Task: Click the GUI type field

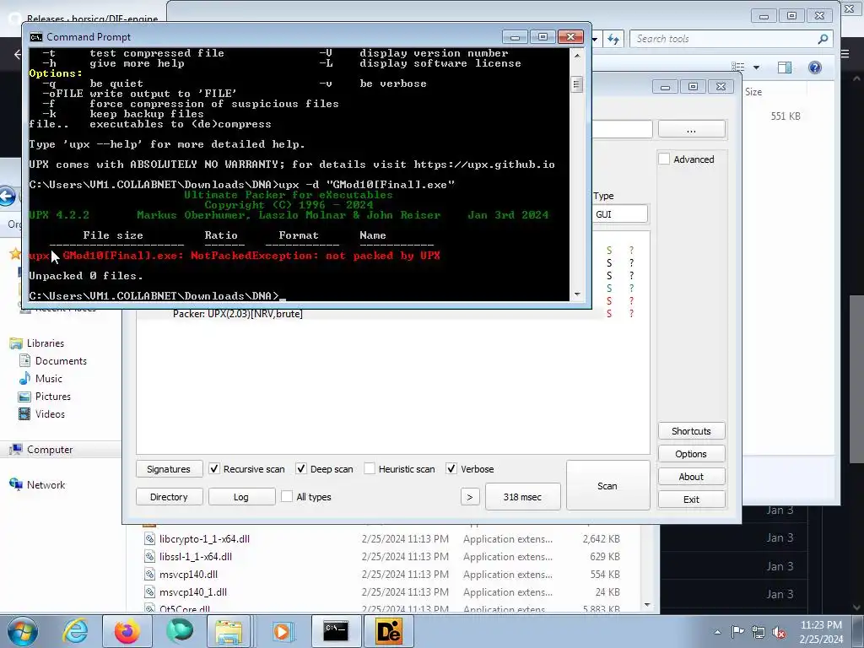Action: 620,214
